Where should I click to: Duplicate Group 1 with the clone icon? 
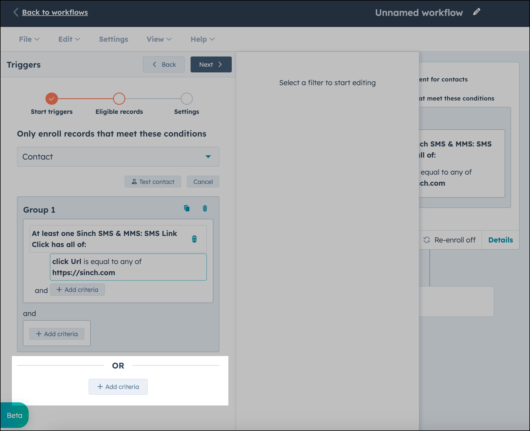(187, 208)
